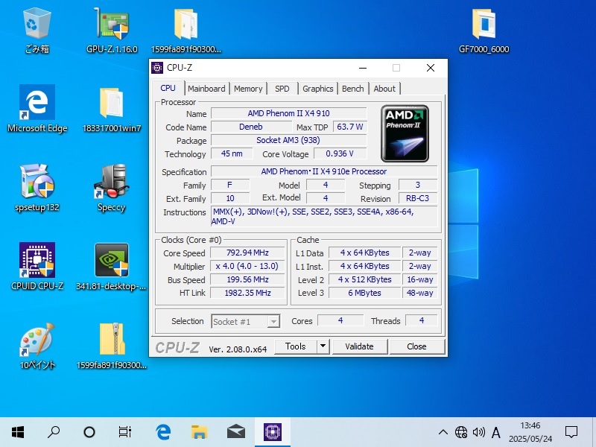Screen dimensions: 596x447
Task: Select the spsetup132 installer icon
Action: tap(37, 188)
